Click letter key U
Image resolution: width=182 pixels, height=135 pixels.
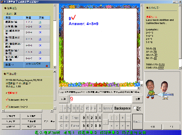[91, 108]
